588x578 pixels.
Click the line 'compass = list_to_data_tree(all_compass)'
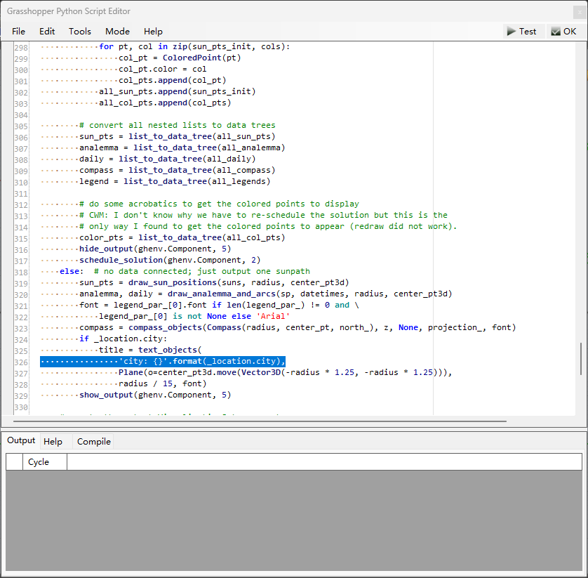[178, 171]
